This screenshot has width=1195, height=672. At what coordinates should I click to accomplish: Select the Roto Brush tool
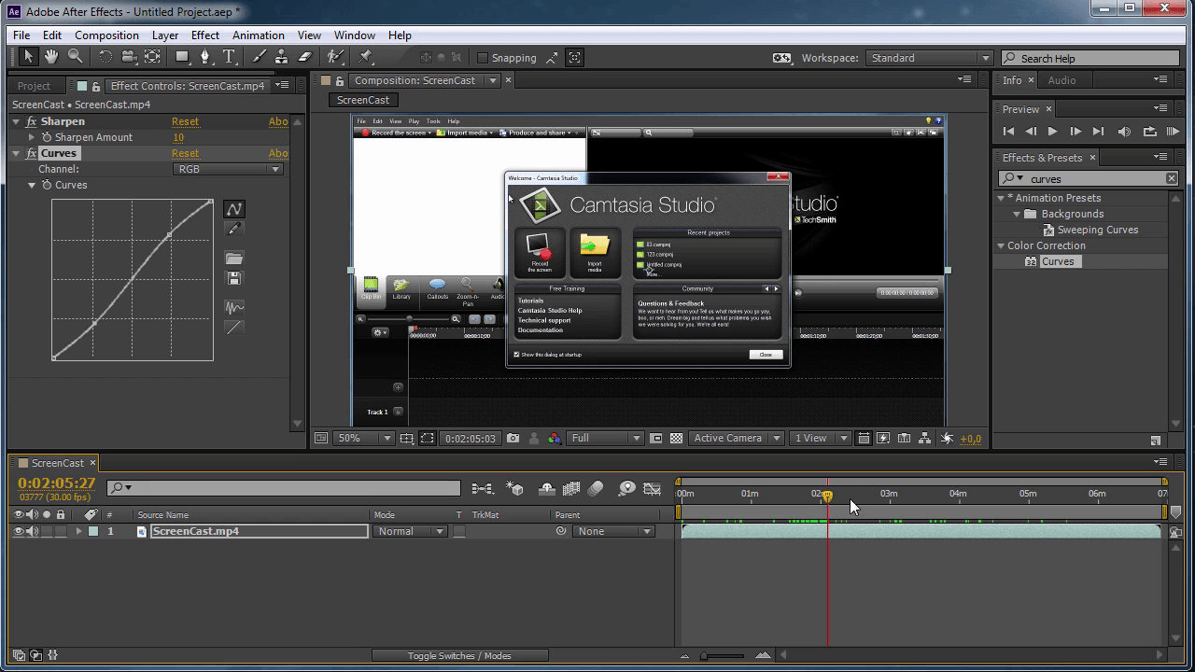pos(335,57)
